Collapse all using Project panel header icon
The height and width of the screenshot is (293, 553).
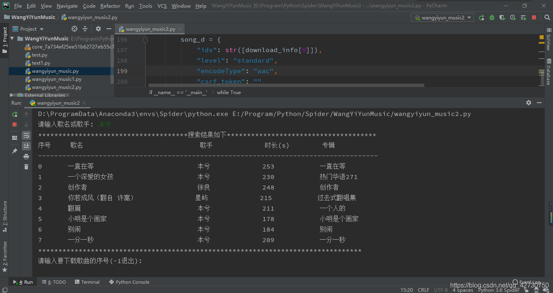coord(85,29)
